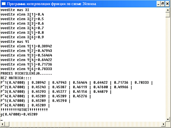The height and width of the screenshot is (128, 171).
Task: Close the Aitken interpolation program window
Action: coord(167,4)
